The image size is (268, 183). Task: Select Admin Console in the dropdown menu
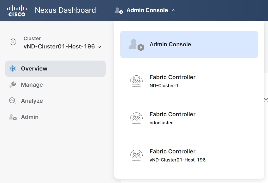(x=189, y=44)
